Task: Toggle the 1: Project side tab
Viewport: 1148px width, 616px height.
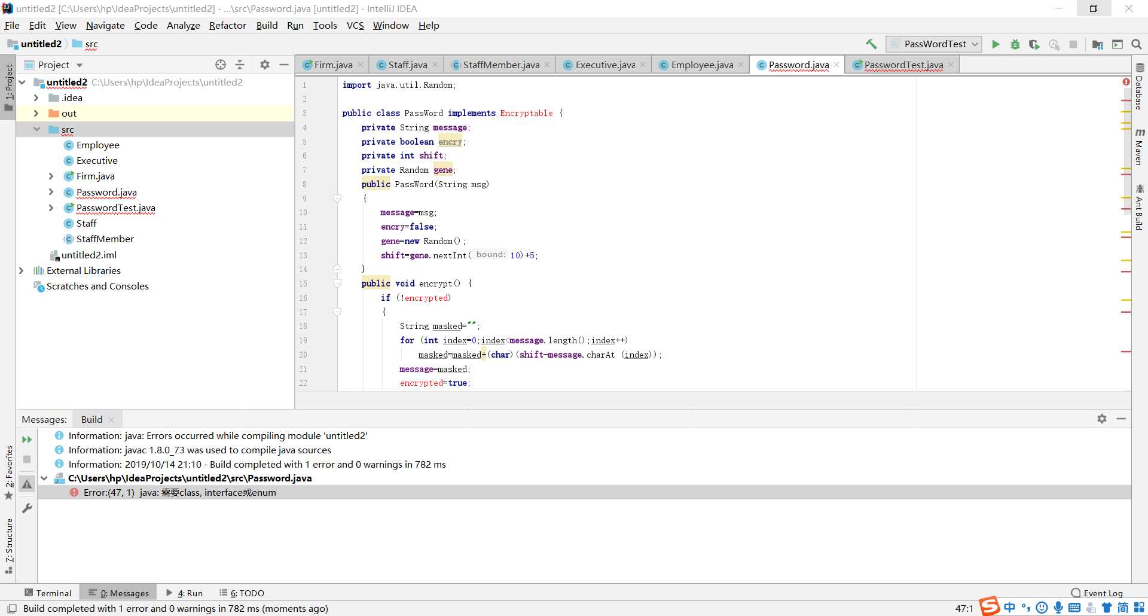Action: coord(8,88)
